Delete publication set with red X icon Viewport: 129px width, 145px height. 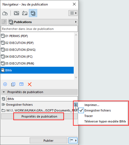click(30, 84)
